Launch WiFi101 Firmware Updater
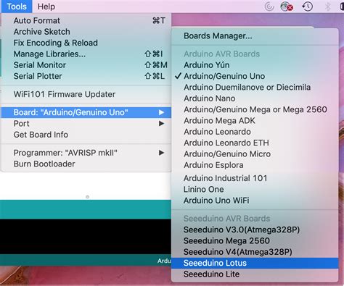 (x=86, y=94)
